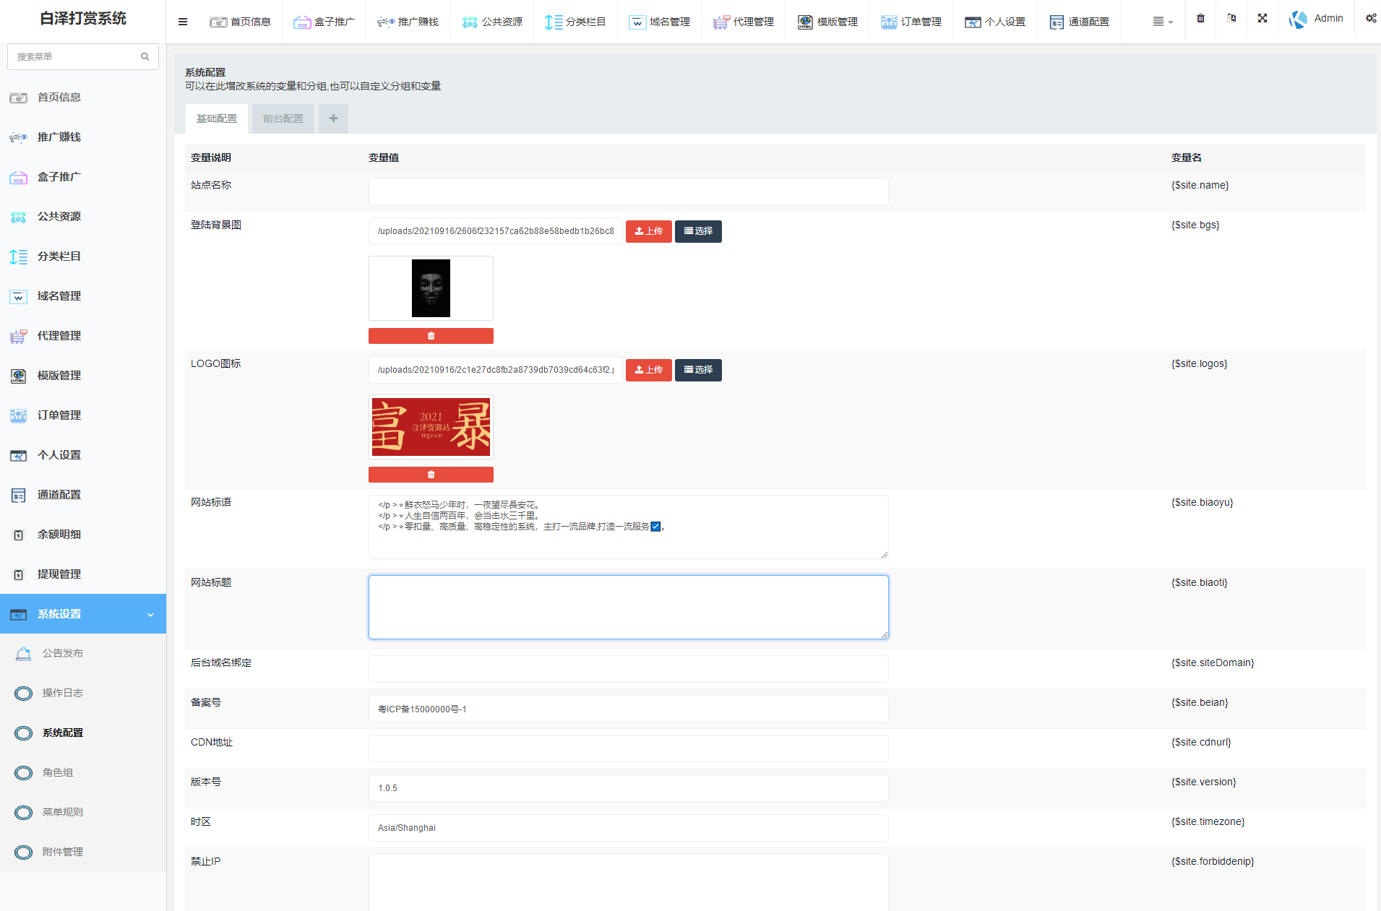Click 上传 button for login background
The height and width of the screenshot is (911, 1381).
click(648, 231)
